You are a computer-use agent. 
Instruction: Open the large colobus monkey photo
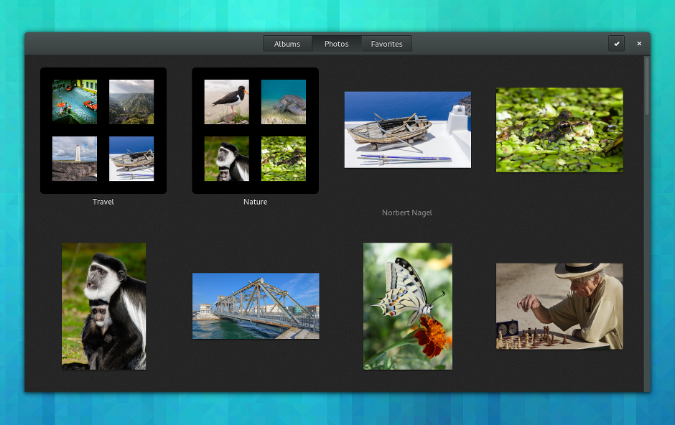(x=103, y=307)
